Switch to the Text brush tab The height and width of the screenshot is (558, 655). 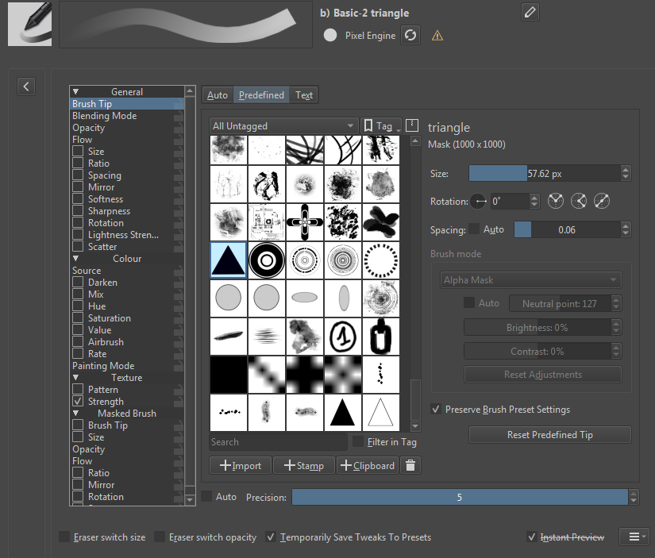coord(303,94)
